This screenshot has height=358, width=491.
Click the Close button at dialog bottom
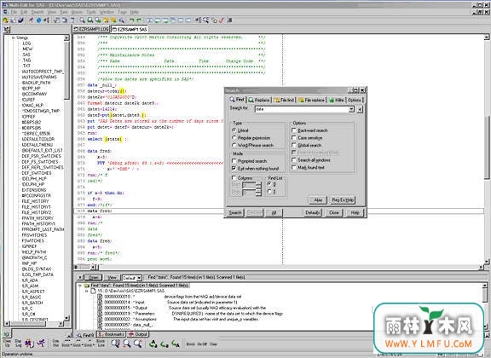click(x=334, y=213)
